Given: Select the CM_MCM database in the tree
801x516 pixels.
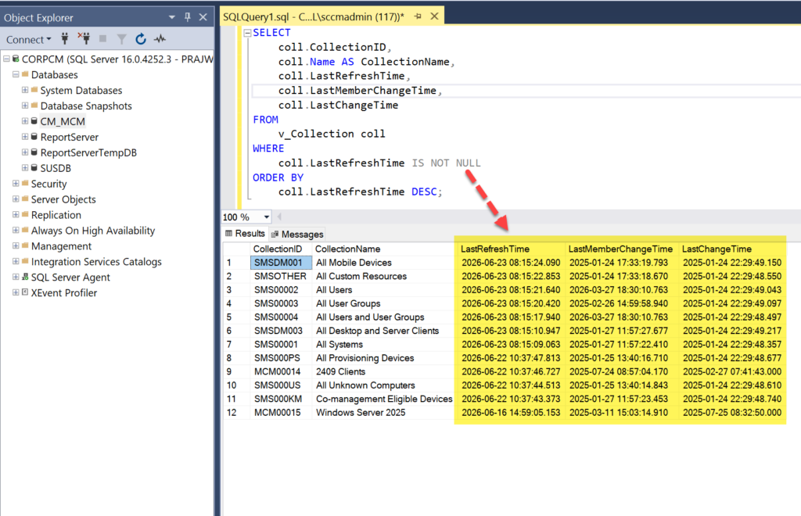Looking at the screenshot, I should click(63, 121).
